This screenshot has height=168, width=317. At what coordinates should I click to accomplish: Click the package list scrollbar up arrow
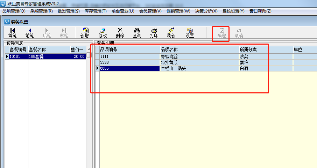click(89, 49)
